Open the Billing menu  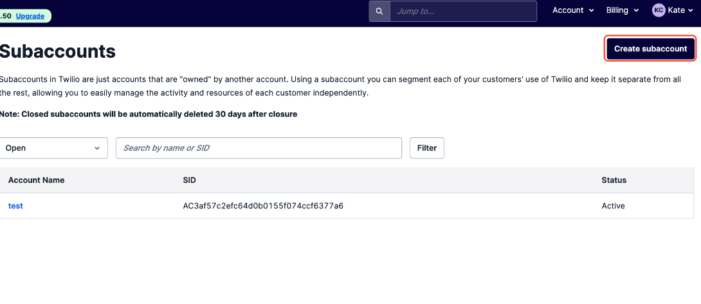point(623,10)
